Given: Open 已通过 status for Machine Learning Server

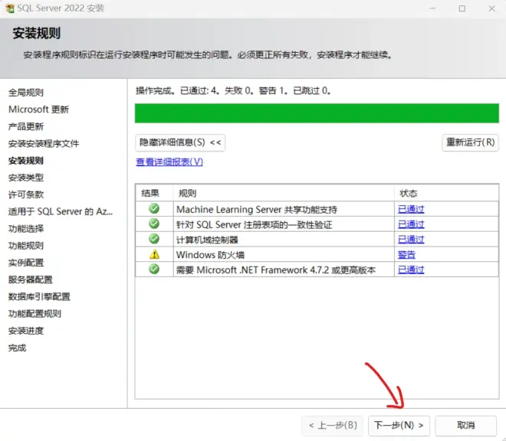Looking at the screenshot, I should pos(411,210).
